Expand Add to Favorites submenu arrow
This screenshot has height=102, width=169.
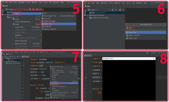pos(40,41)
